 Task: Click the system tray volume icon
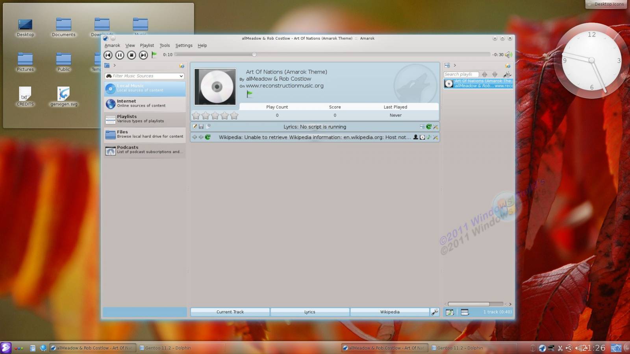click(x=578, y=348)
